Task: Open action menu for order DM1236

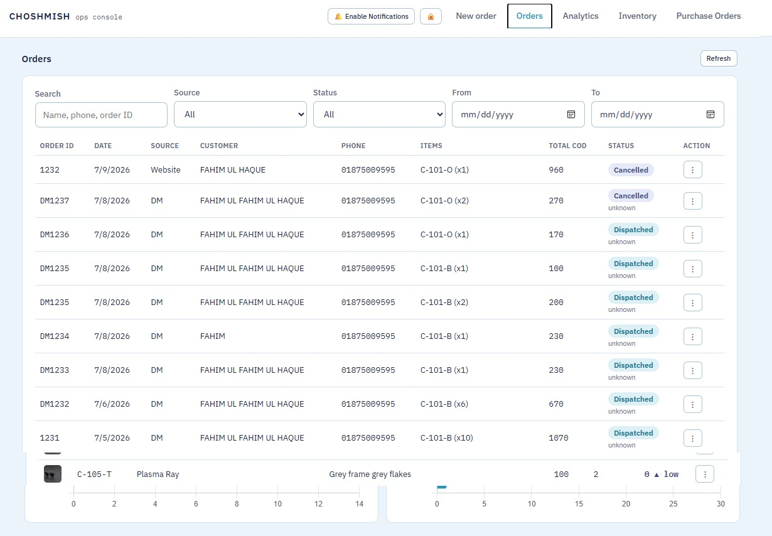Action: tap(692, 235)
